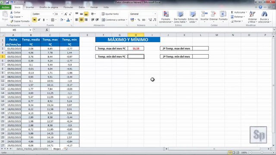The height and width of the screenshot is (155, 276).
Task: Open the Name Box dropdown arrow
Action: 30,30
